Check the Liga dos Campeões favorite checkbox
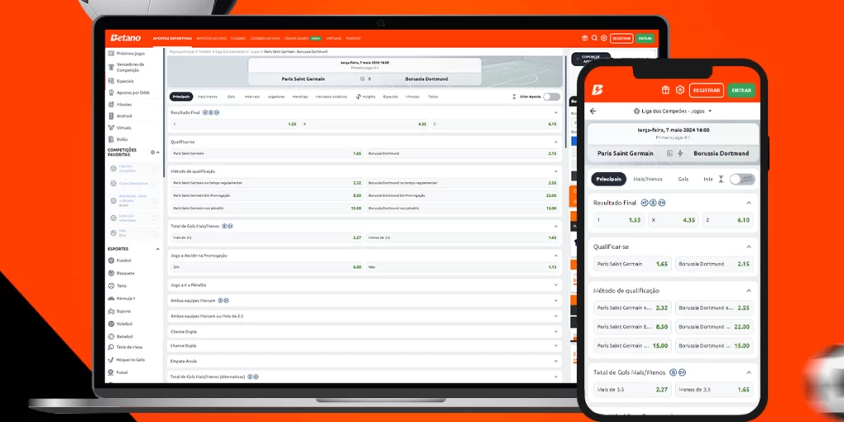 point(154,168)
